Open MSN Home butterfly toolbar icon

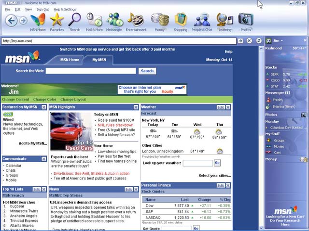coord(38,22)
